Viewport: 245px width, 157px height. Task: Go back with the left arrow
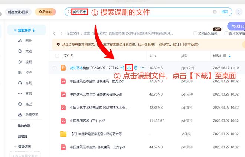coord(54,33)
